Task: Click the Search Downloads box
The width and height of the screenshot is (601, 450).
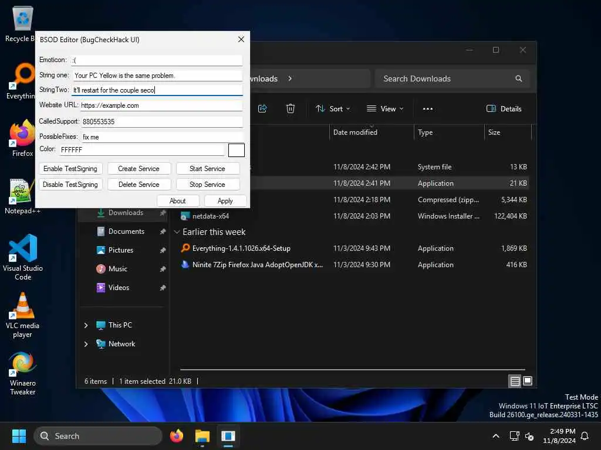Action: click(x=453, y=79)
